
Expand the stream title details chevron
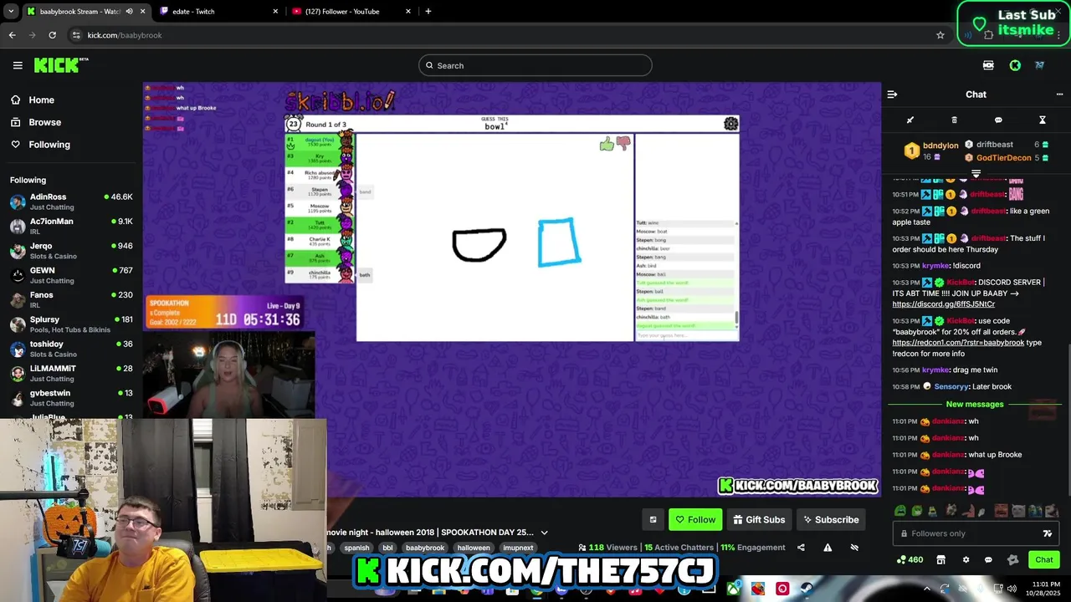544,533
